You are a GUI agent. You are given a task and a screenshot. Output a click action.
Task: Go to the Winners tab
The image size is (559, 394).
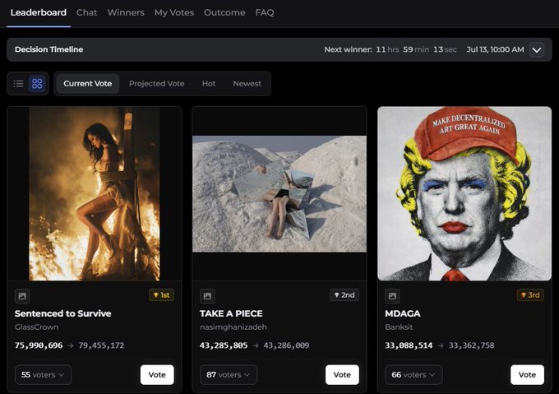click(126, 13)
